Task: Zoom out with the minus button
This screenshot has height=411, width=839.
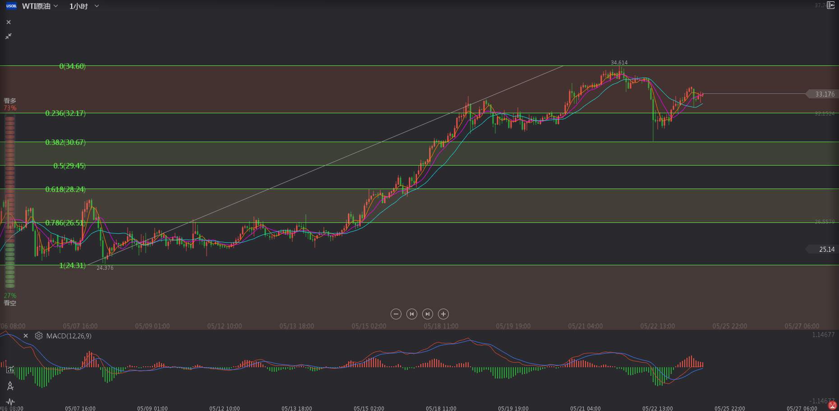Action: click(396, 314)
